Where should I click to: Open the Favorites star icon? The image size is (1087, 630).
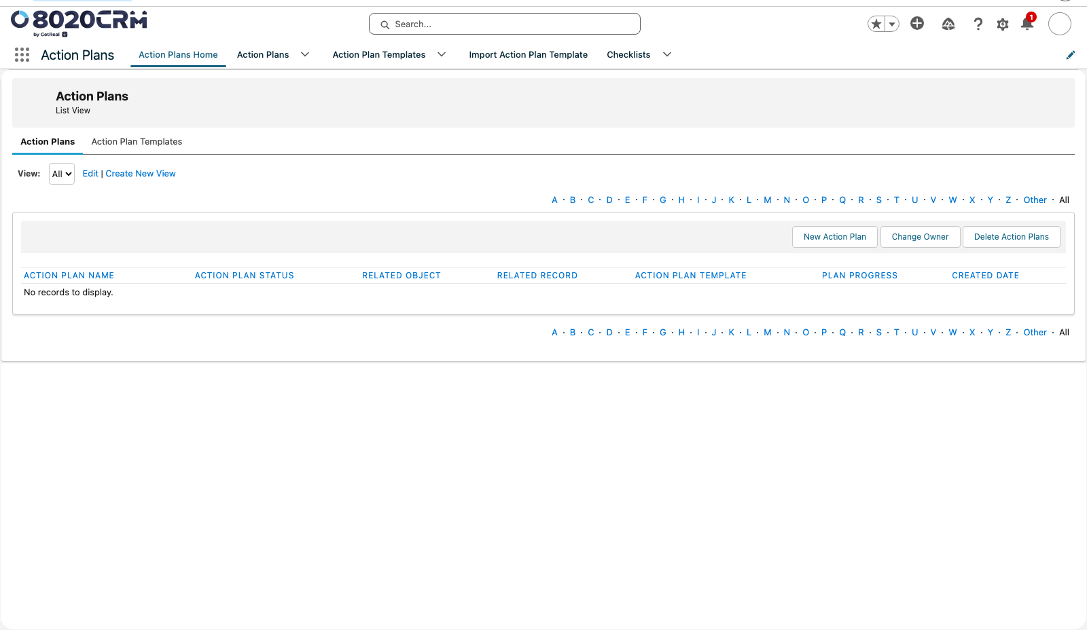pos(876,24)
